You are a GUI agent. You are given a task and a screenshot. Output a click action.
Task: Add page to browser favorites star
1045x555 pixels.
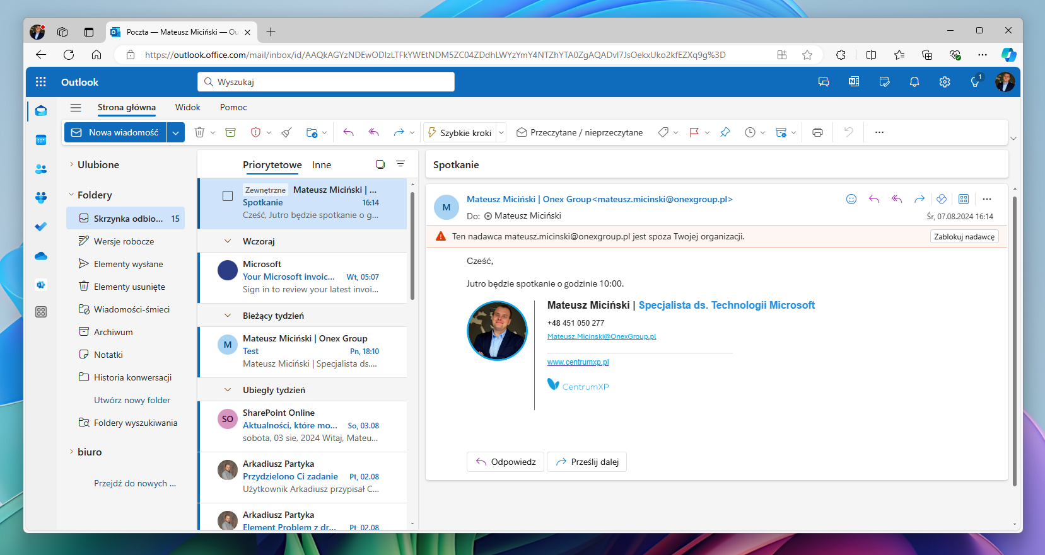point(807,55)
